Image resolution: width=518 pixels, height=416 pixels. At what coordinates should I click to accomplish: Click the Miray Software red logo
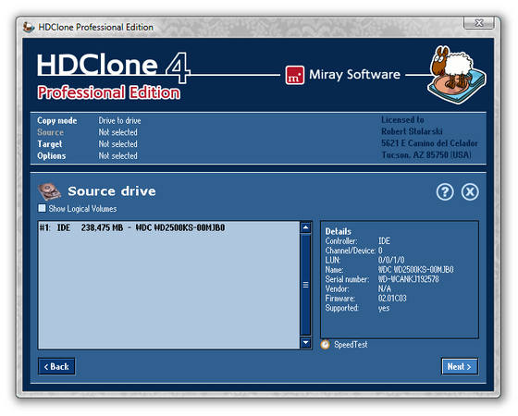295,75
